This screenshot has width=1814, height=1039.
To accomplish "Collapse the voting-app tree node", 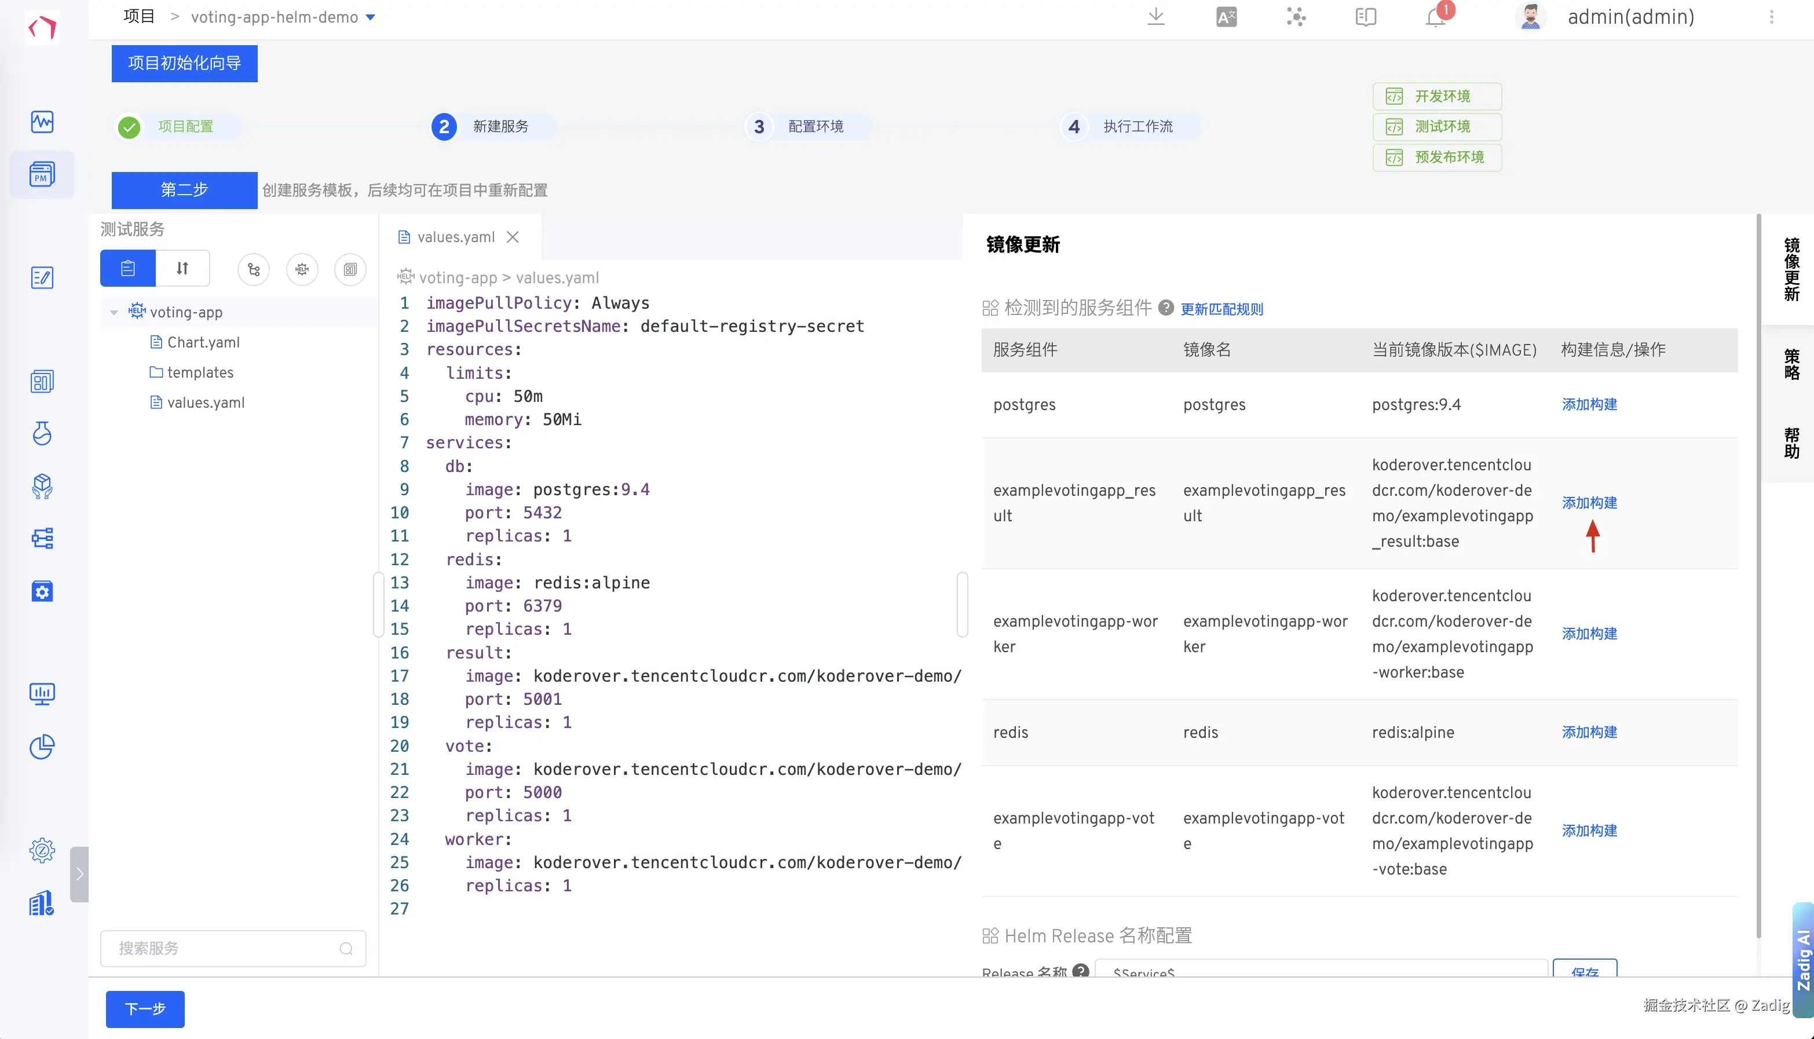I will 114,313.
